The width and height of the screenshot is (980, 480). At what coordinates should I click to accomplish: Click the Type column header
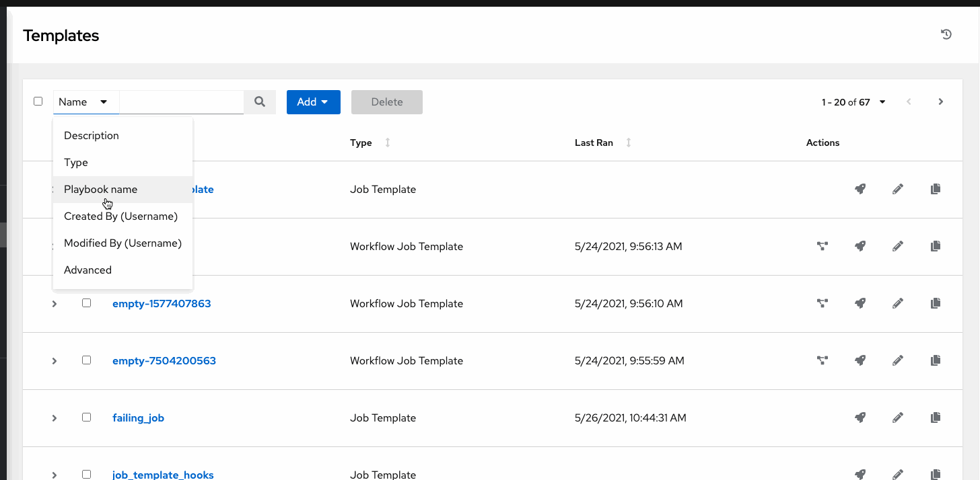click(x=361, y=143)
